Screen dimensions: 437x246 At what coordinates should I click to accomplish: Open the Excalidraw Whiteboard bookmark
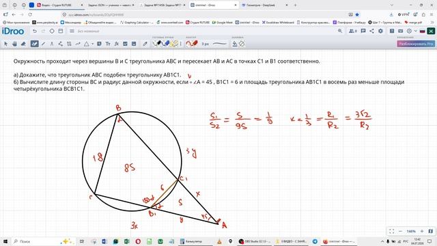[x=278, y=23]
